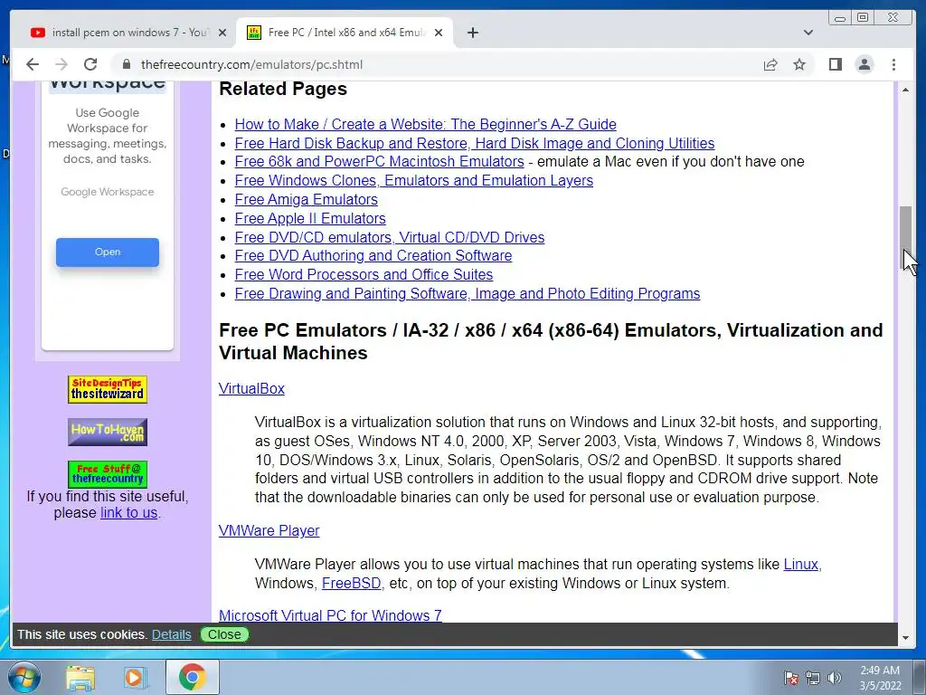926x695 pixels.
Task: Open Action Center flag in system tray
Action: coord(791,678)
